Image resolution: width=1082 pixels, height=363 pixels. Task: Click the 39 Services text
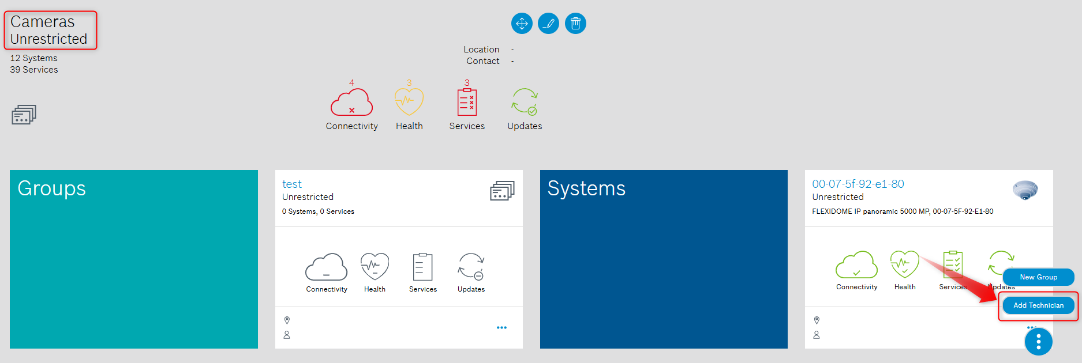click(x=34, y=70)
